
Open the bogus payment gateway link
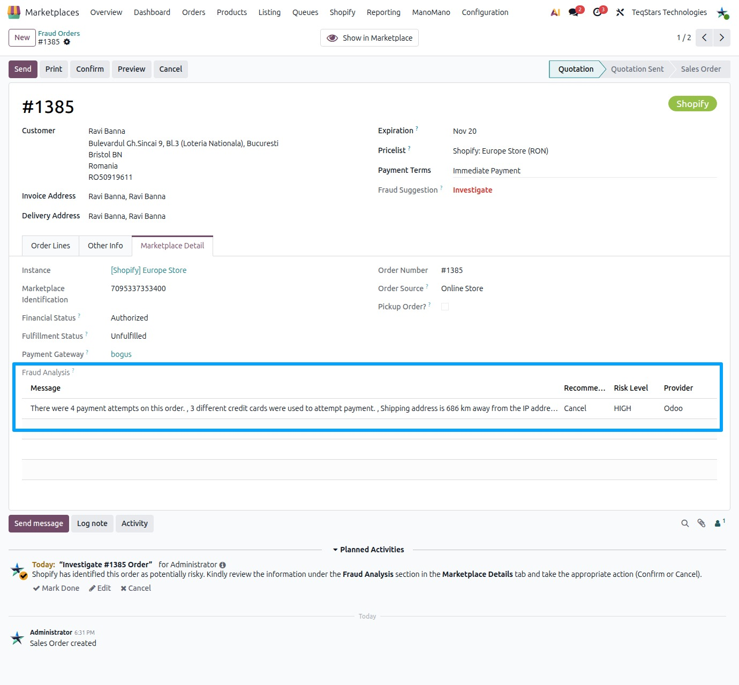click(121, 354)
